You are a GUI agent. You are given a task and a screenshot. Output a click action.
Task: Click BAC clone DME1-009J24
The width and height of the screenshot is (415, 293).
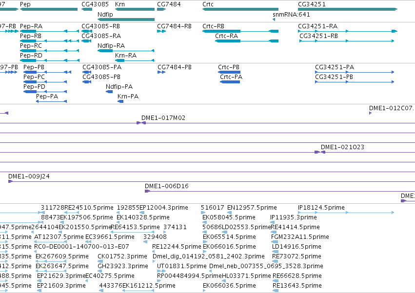click(x=212, y=181)
